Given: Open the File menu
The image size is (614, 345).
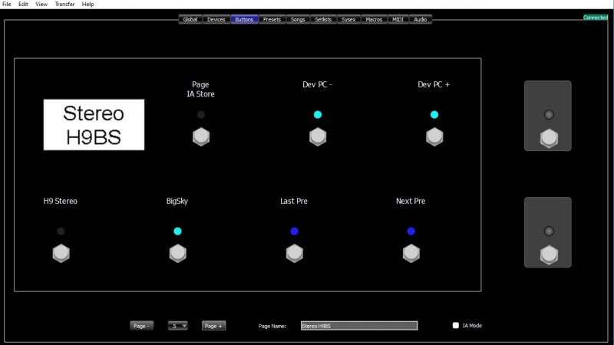Looking at the screenshot, I should pos(7,5).
